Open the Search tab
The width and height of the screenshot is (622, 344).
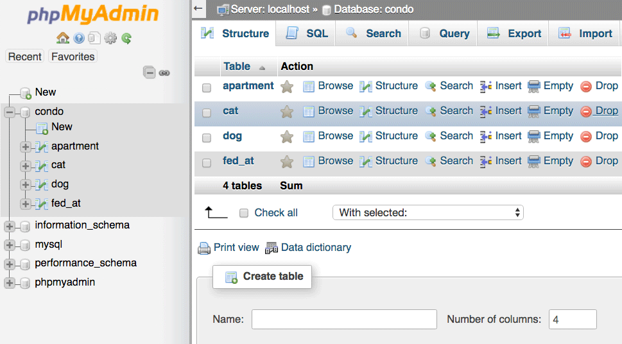pyautogui.click(x=373, y=34)
